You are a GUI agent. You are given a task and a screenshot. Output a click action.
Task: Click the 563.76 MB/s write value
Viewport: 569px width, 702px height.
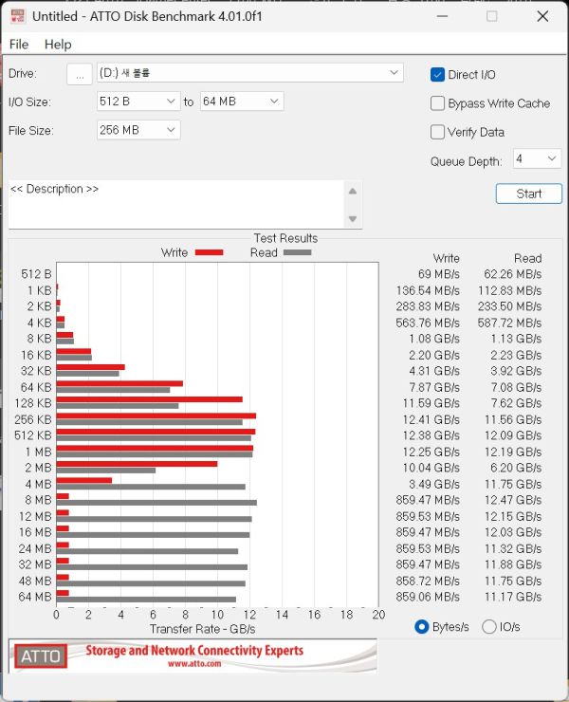pyautogui.click(x=428, y=323)
